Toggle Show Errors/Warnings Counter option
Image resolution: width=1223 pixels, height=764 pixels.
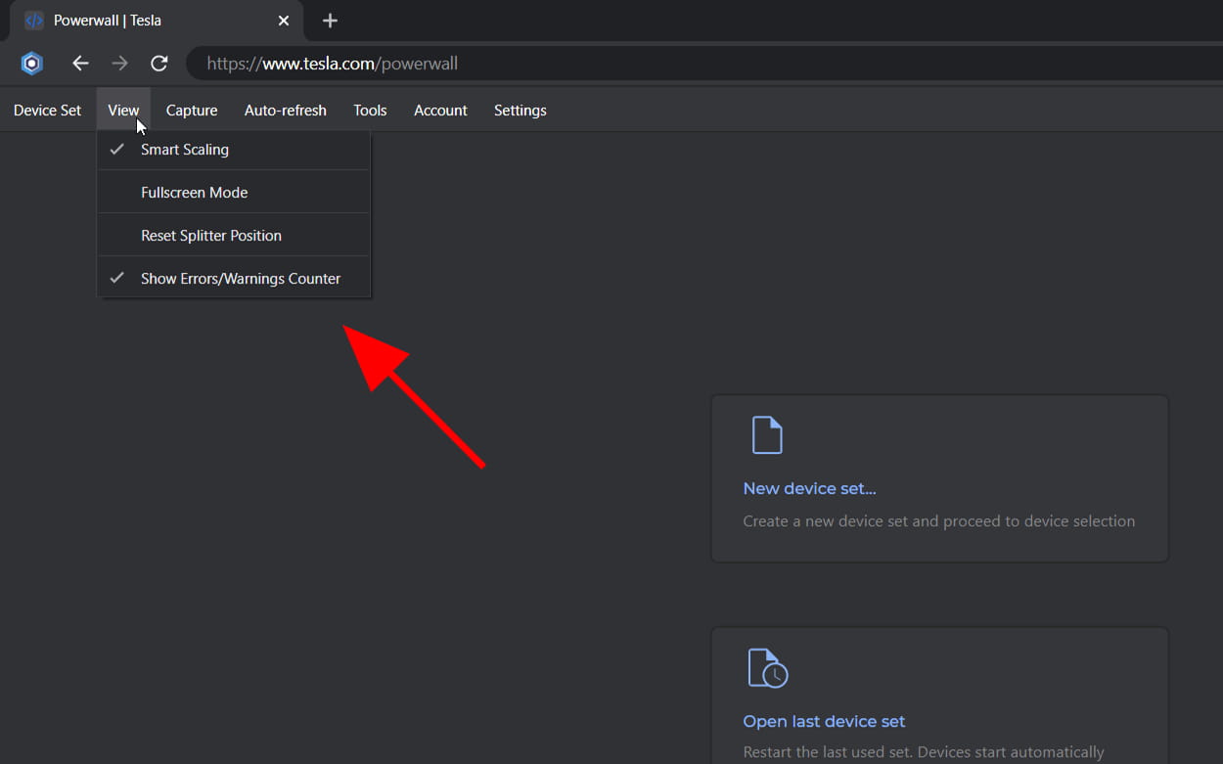point(234,279)
